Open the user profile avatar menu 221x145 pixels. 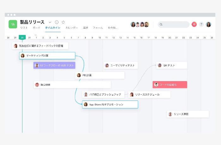coord(208,24)
